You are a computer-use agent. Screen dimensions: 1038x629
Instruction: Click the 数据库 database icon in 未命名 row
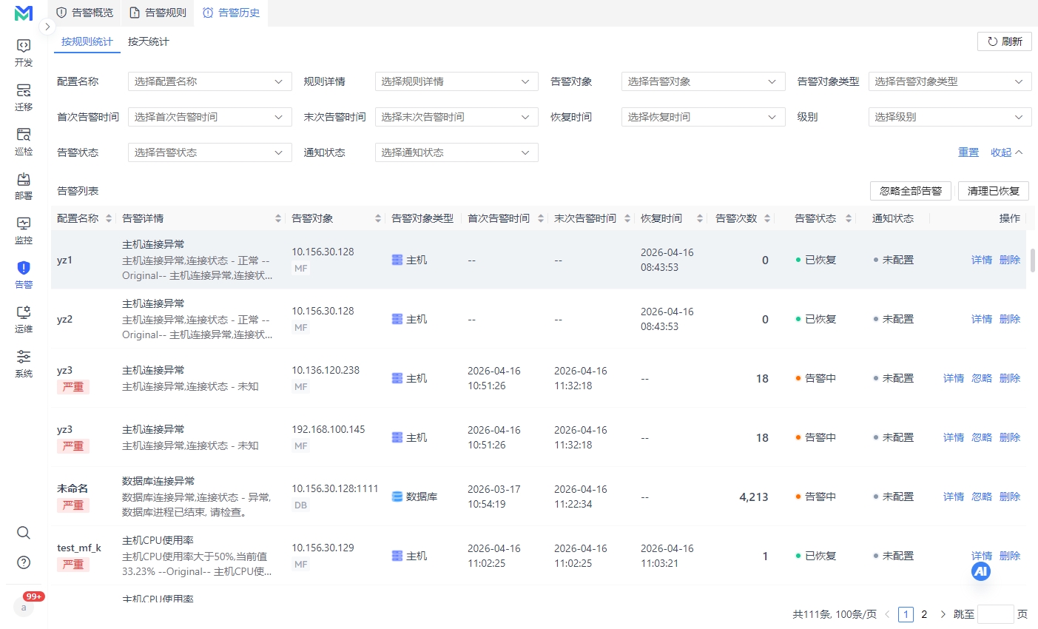397,497
